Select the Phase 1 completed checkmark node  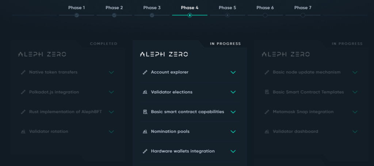click(77, 15)
